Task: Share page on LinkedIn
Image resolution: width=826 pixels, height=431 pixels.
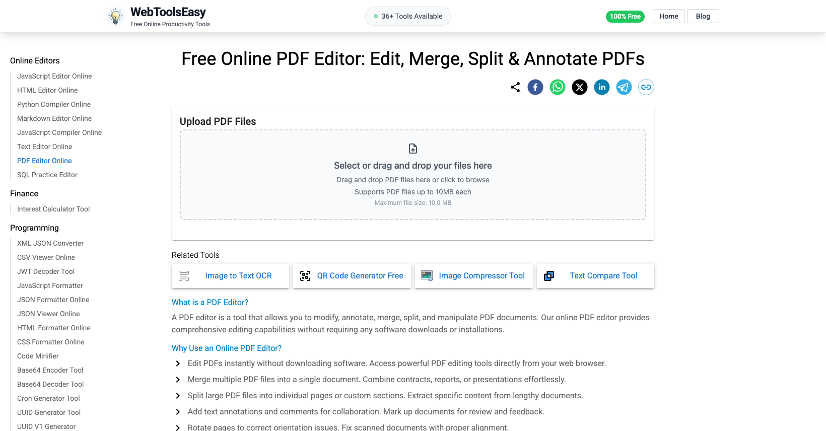Action: tap(602, 87)
